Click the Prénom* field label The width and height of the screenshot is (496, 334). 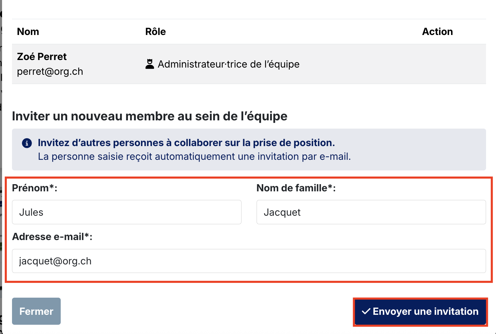click(35, 188)
